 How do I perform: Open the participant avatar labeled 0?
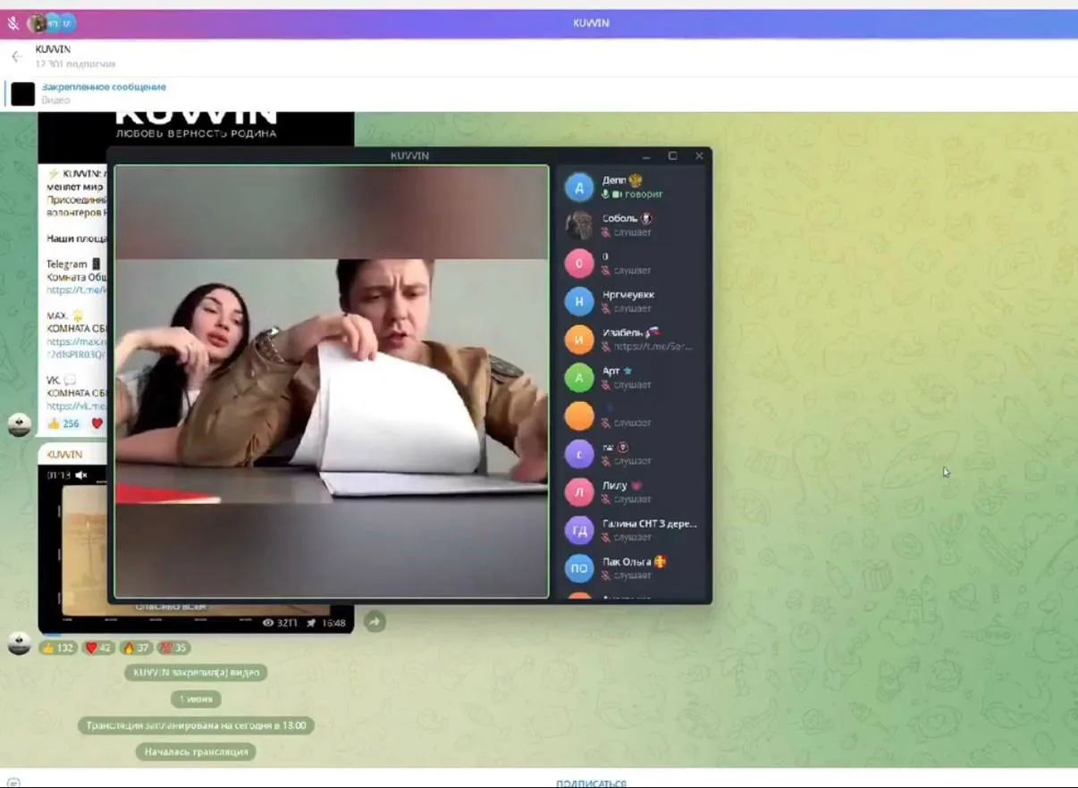pyautogui.click(x=579, y=264)
